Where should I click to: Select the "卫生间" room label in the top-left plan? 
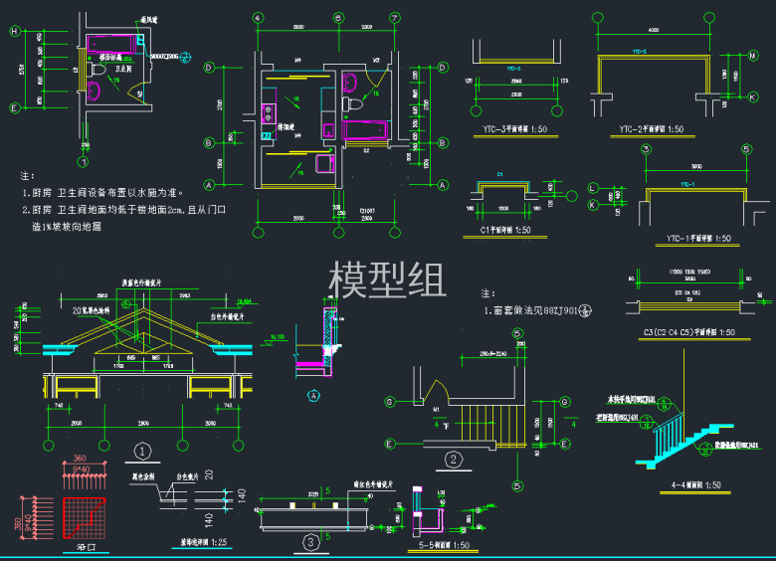[123, 69]
